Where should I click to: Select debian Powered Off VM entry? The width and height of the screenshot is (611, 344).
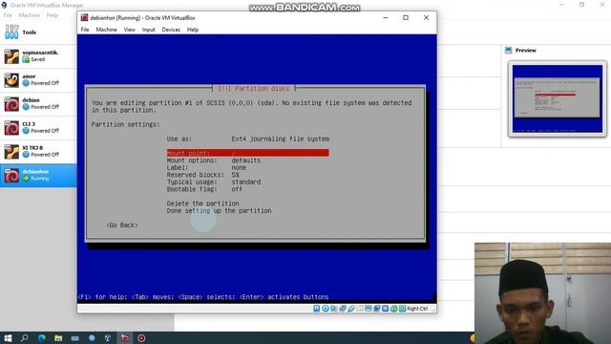click(x=38, y=104)
